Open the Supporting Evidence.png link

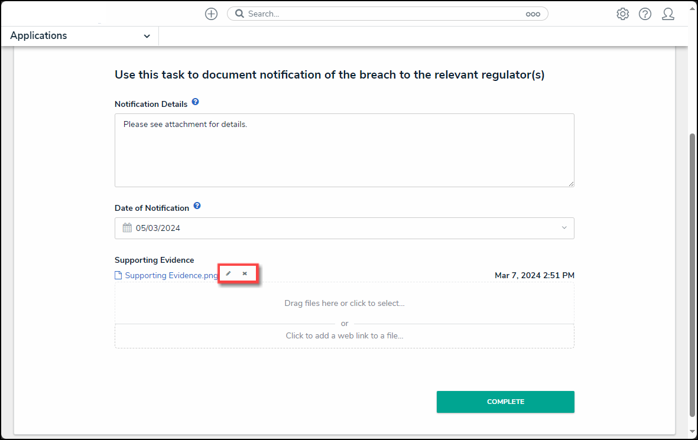[x=171, y=275]
